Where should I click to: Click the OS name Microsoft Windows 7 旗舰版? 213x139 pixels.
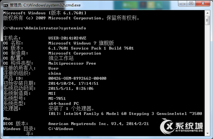pyautogui.click(x=81, y=43)
